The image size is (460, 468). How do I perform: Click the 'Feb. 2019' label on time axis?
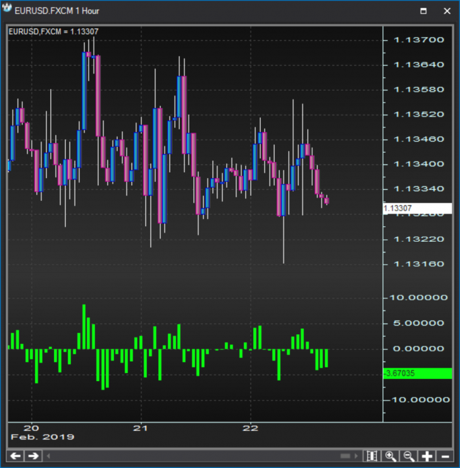(x=42, y=437)
